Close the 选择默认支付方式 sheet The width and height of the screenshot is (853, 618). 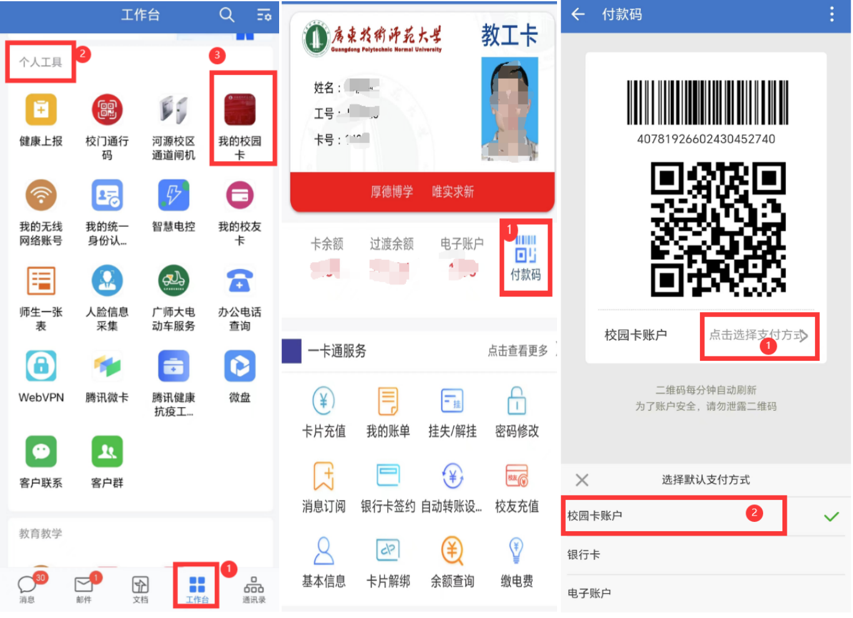[582, 480]
